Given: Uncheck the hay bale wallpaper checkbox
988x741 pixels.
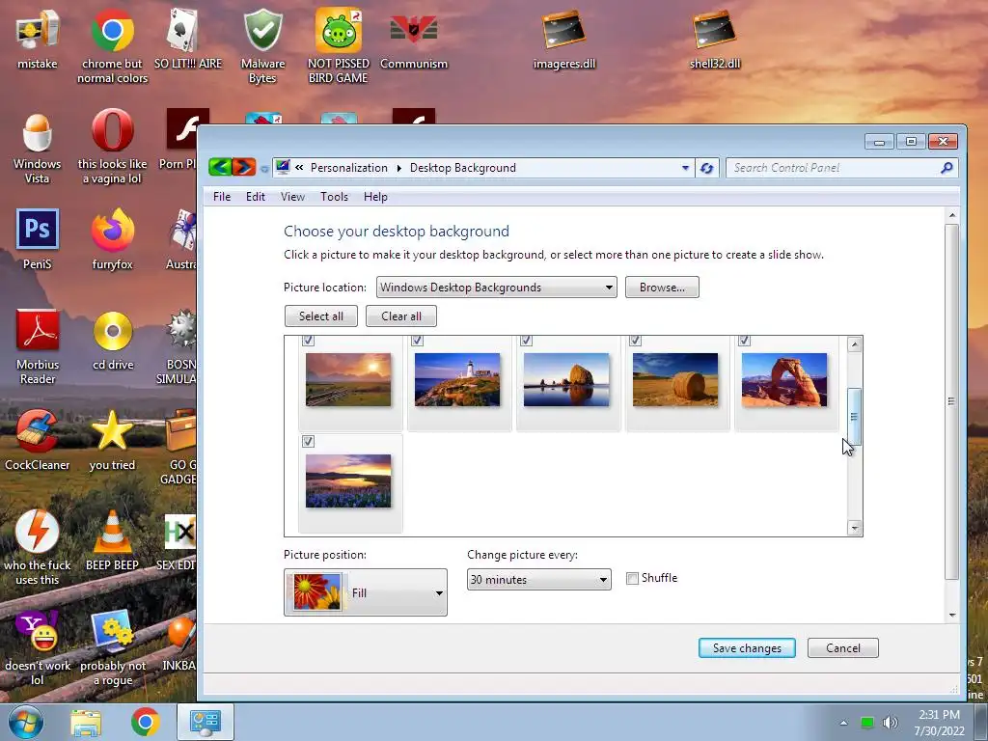Looking at the screenshot, I should coord(635,341).
